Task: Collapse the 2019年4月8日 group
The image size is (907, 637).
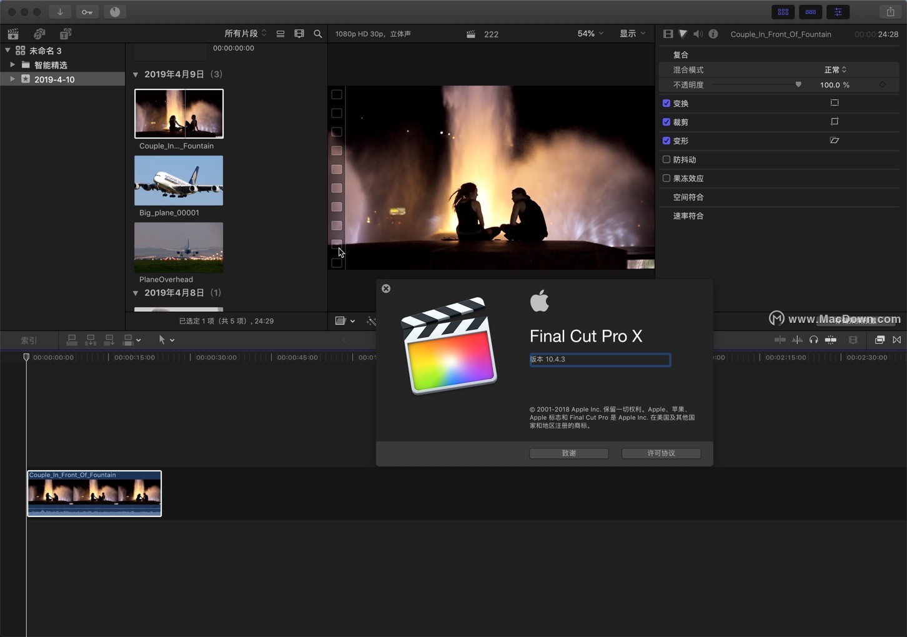Action: [x=136, y=293]
